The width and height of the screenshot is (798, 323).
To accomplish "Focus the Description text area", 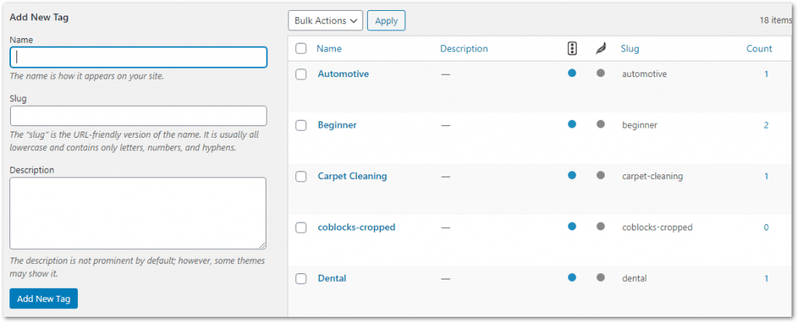I will tap(138, 212).
